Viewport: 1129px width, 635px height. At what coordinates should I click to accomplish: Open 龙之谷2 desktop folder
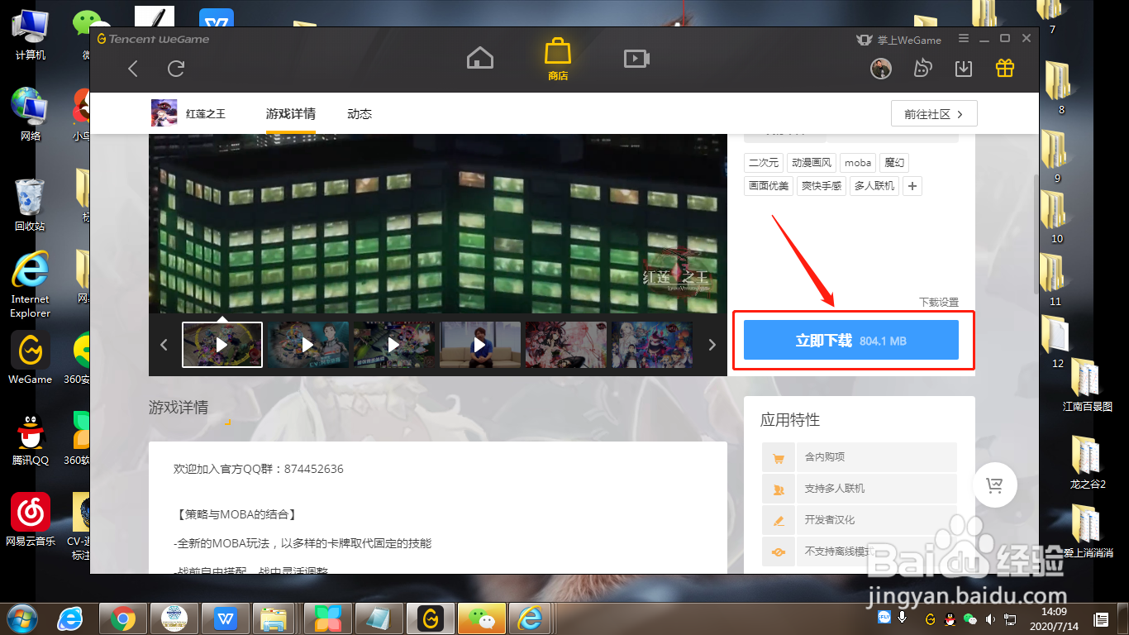[x=1087, y=462]
